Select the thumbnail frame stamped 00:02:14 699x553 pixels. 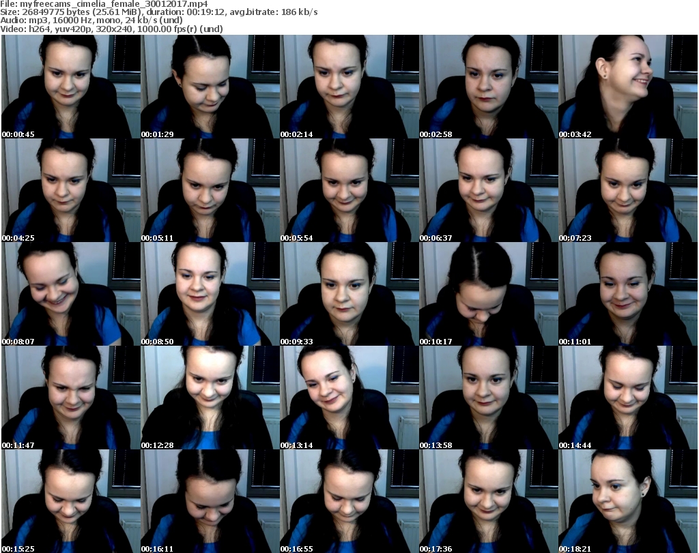(x=349, y=87)
